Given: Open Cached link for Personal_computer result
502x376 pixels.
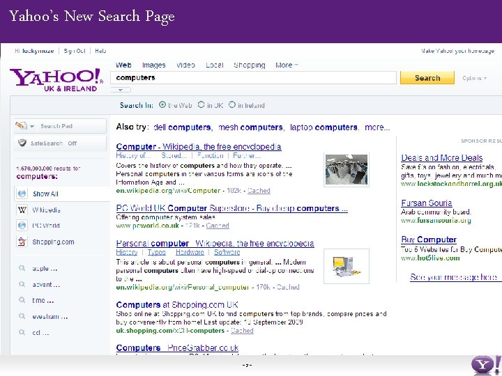Looking at the screenshot, I should pos(288,287).
